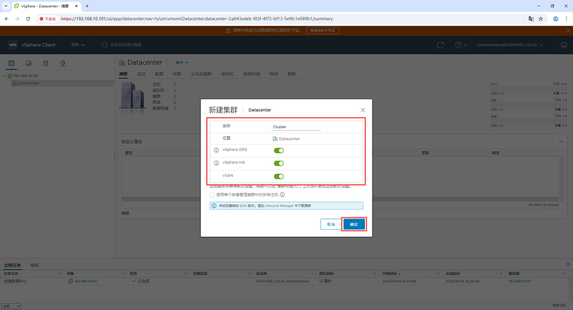Viewport: 573px width, 310px height.
Task: Click the info icon beside vSphere DRS
Action: tap(216, 151)
